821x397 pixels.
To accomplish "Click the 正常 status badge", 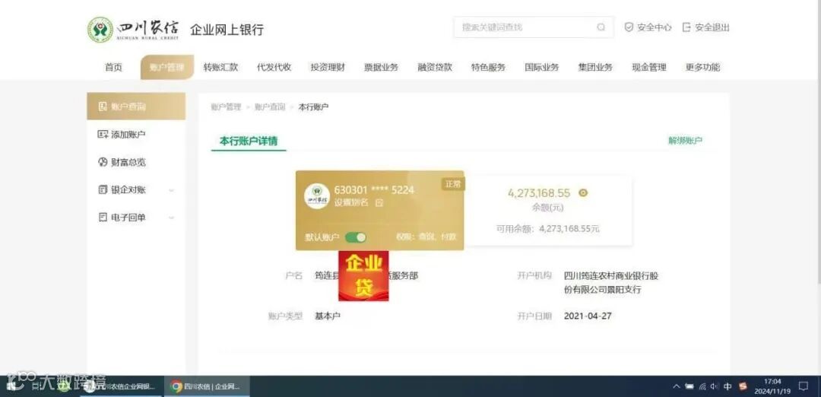I will pyautogui.click(x=453, y=184).
